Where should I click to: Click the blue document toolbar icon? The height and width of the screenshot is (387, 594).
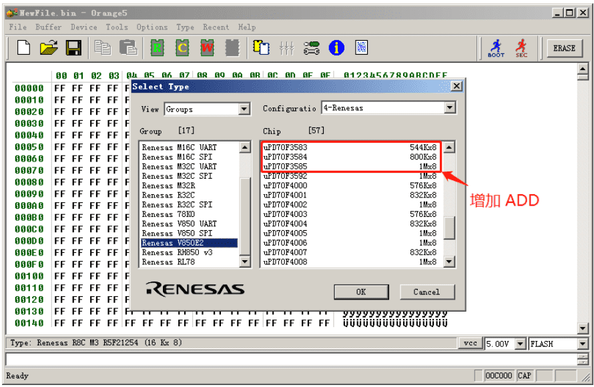(x=361, y=48)
